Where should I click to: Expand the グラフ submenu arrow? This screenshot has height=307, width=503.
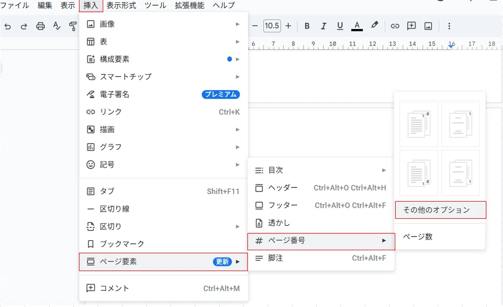point(237,147)
